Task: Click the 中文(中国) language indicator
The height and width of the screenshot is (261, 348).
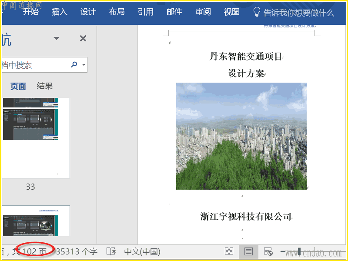Action: click(142, 252)
